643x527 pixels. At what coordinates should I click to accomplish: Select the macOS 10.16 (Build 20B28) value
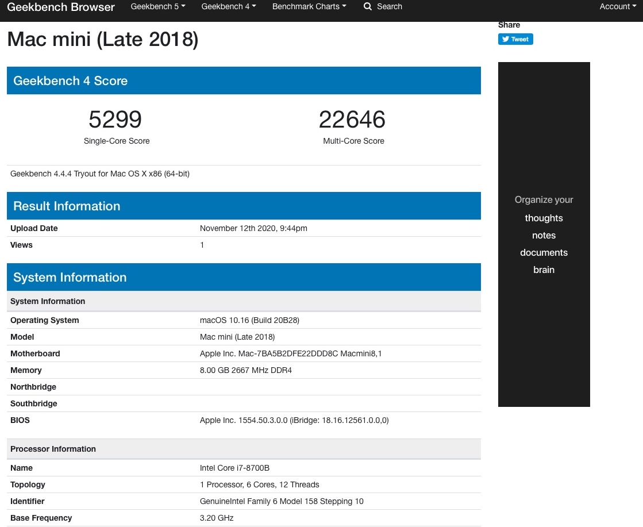coord(249,320)
